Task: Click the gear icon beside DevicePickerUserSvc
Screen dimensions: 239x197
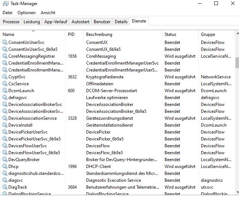Action: (x=5, y=132)
